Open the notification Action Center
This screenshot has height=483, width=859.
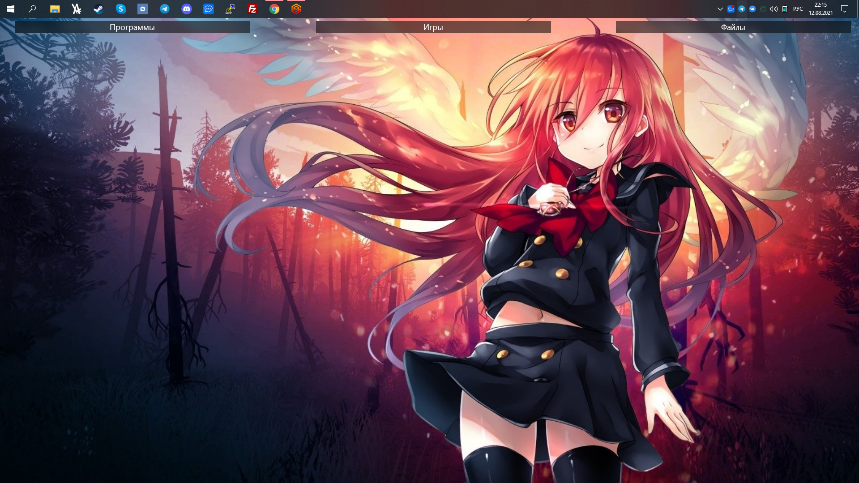[x=844, y=9]
